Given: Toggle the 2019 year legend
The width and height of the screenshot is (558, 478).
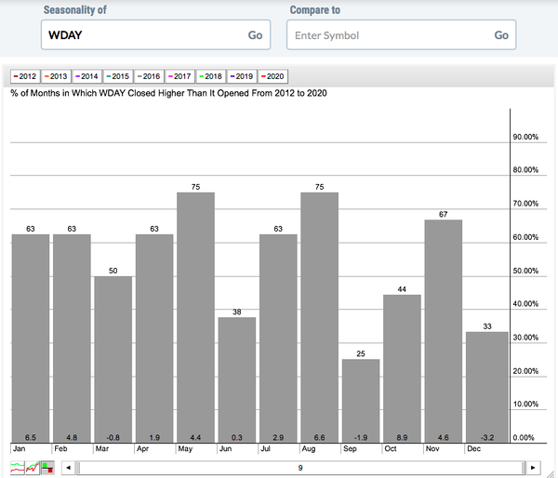Looking at the screenshot, I should pyautogui.click(x=244, y=77).
